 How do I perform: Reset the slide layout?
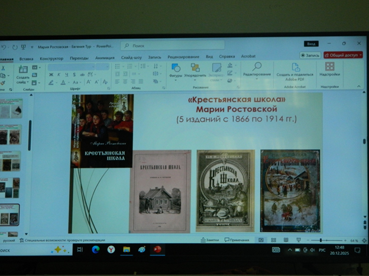point(34,75)
